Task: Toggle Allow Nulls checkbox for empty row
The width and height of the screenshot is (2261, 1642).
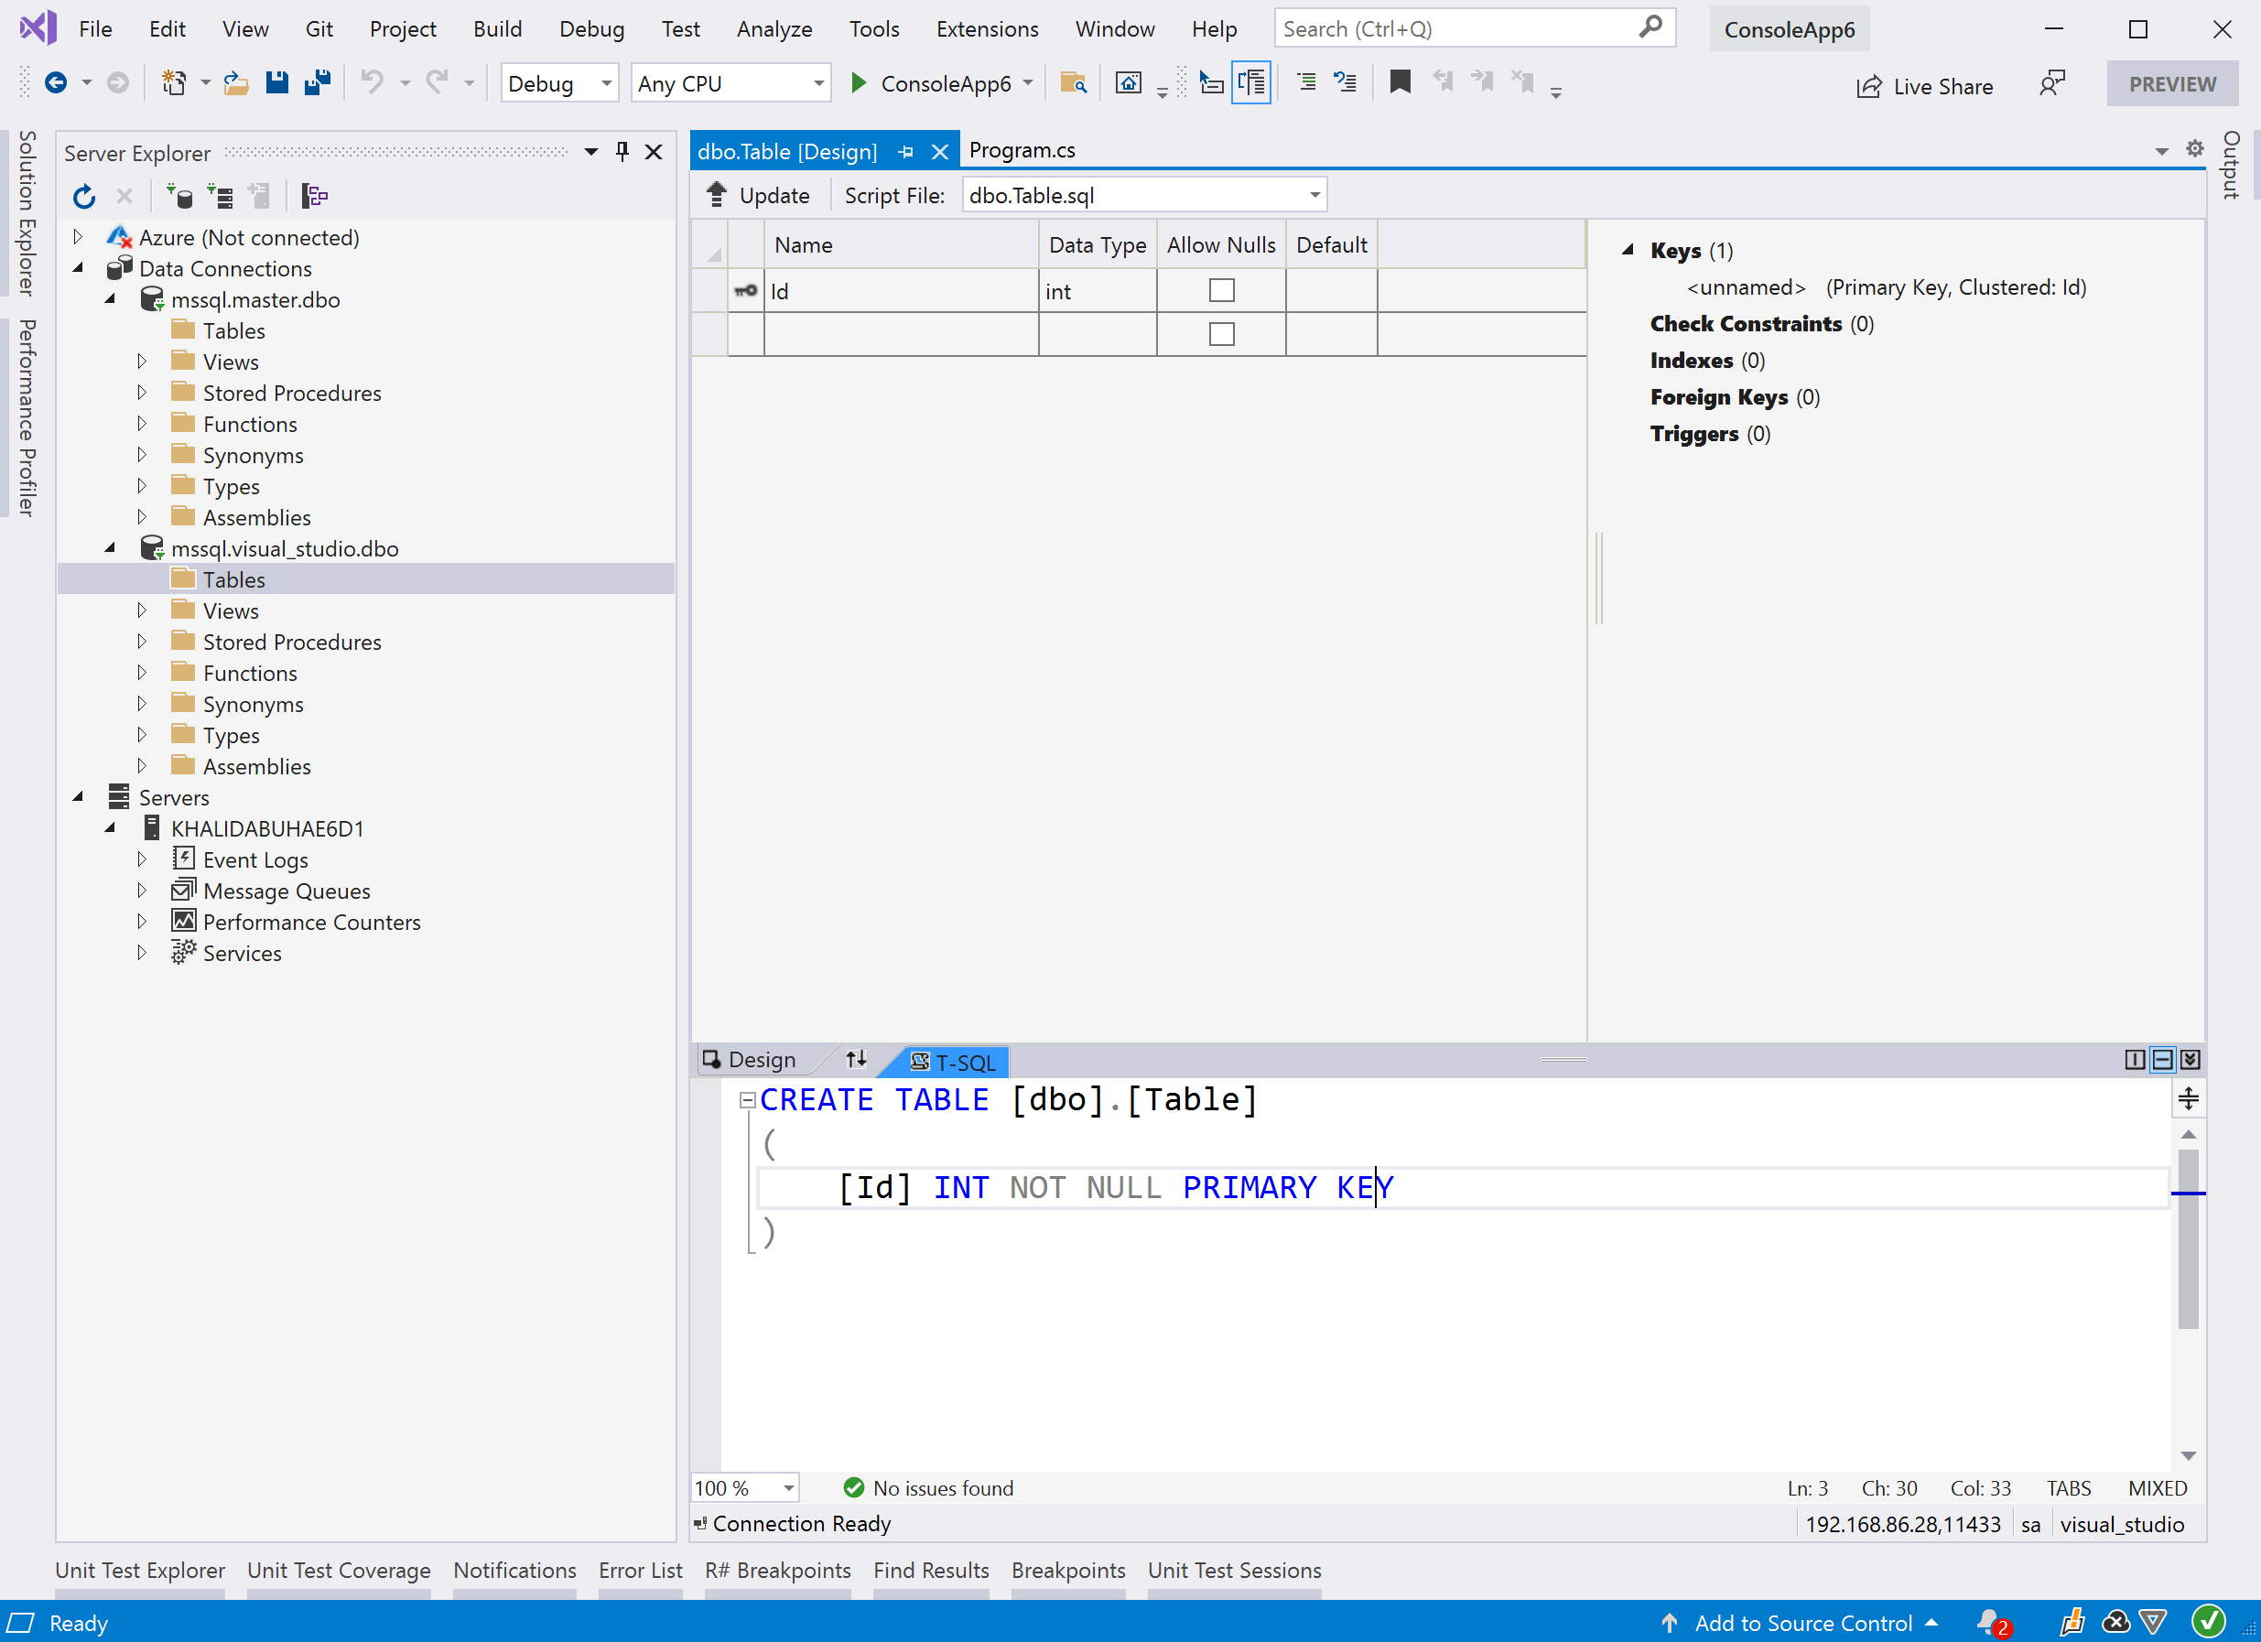Action: tap(1220, 334)
